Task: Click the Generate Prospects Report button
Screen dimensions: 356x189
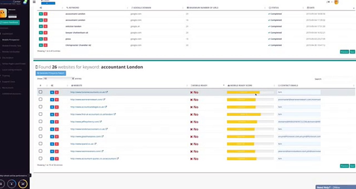Action: 51,73
